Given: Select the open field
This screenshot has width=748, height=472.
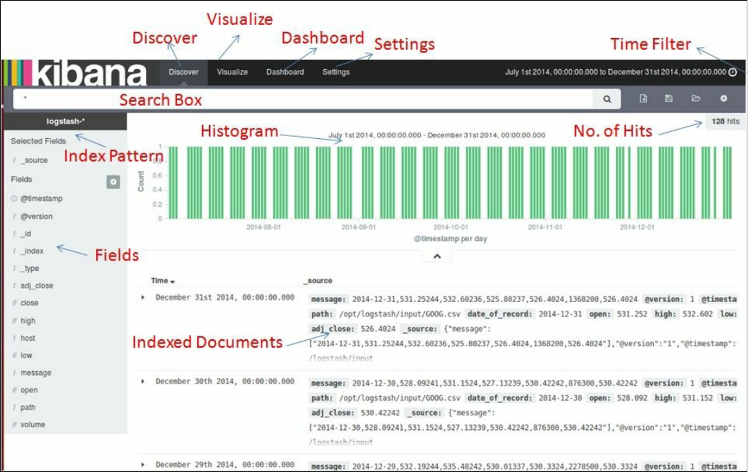Looking at the screenshot, I should tap(28, 390).
